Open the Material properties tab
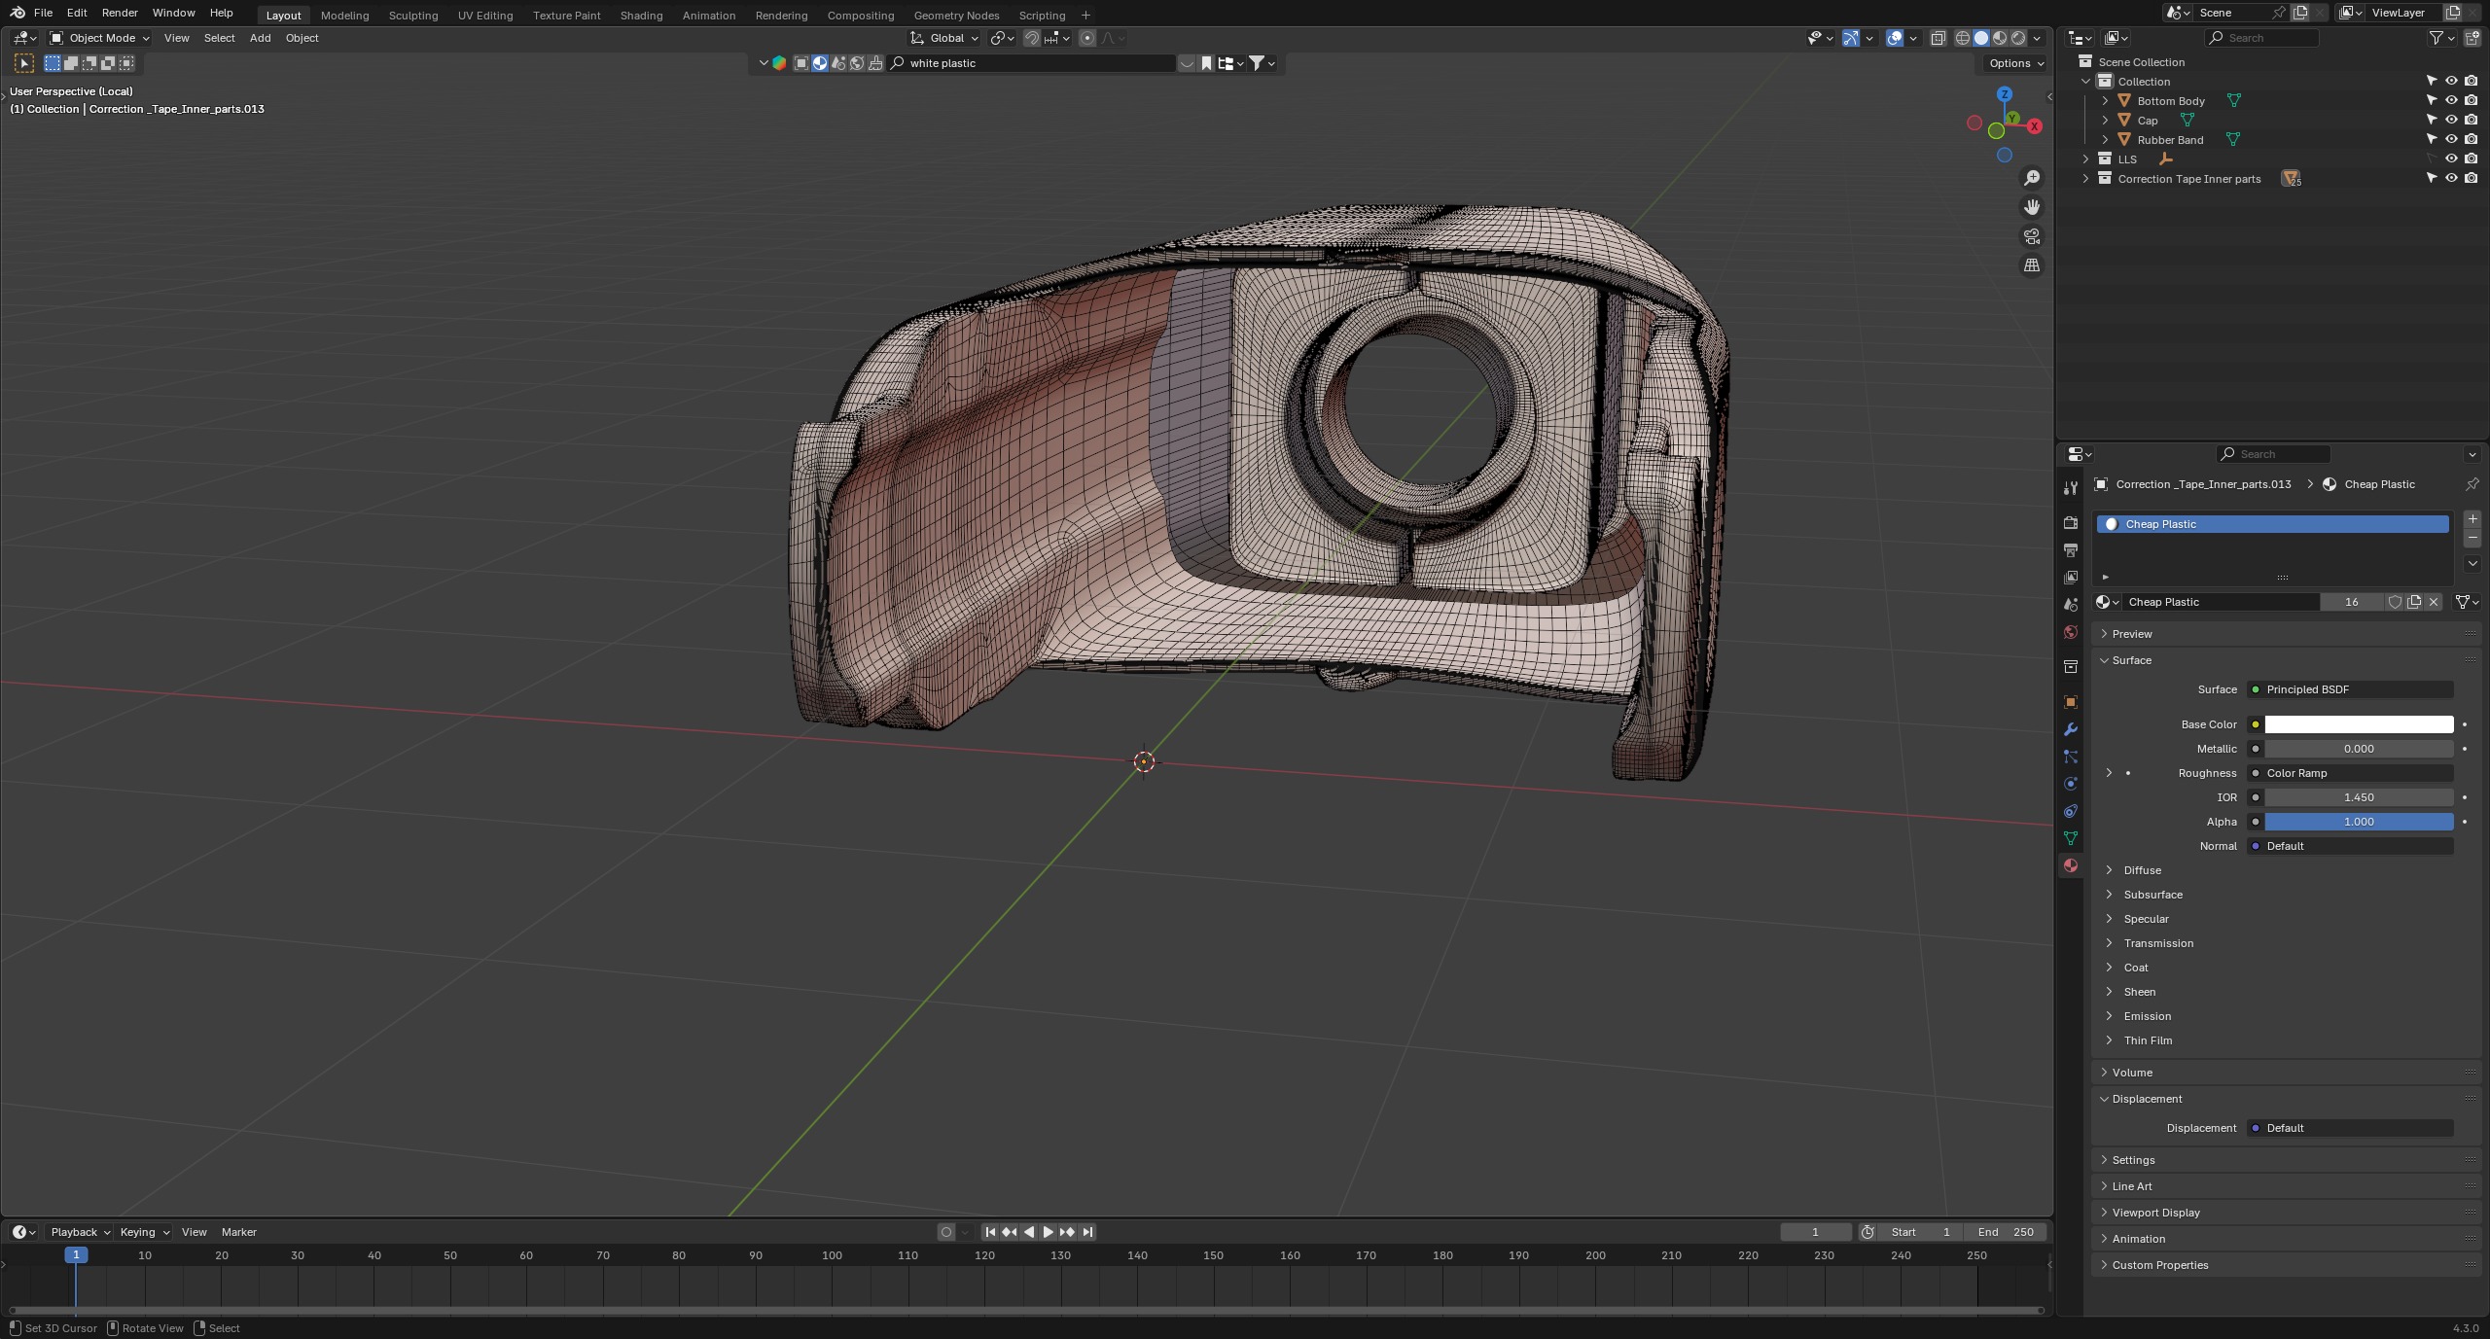The image size is (2490, 1339). pyautogui.click(x=2070, y=865)
